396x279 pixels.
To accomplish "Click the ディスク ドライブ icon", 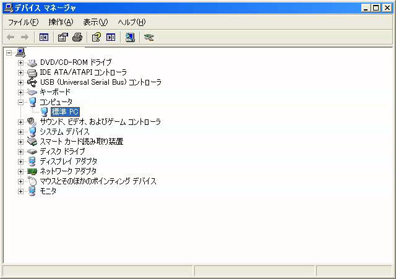I will (32, 152).
